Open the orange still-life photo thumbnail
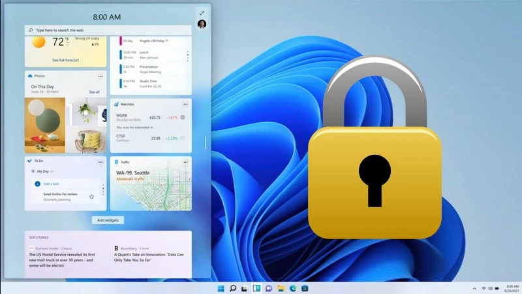Screen dimensions: 522x294 [45, 125]
